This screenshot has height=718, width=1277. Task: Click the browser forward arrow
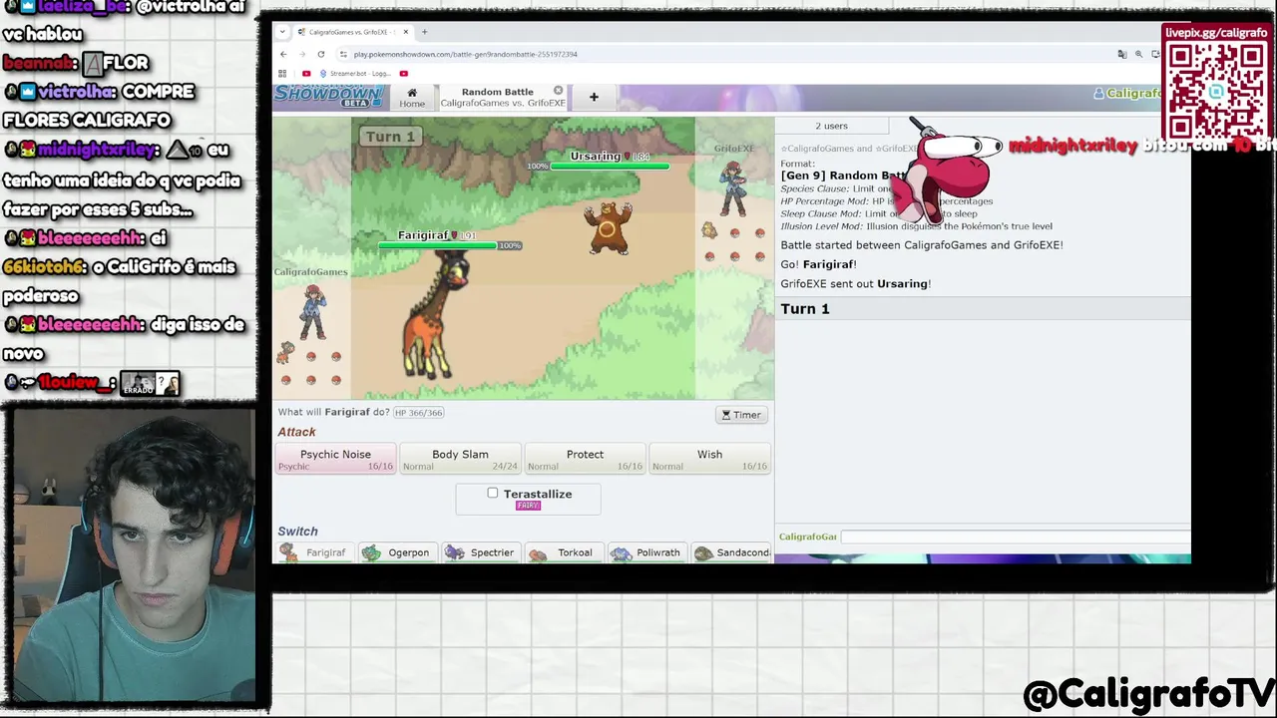(x=301, y=54)
